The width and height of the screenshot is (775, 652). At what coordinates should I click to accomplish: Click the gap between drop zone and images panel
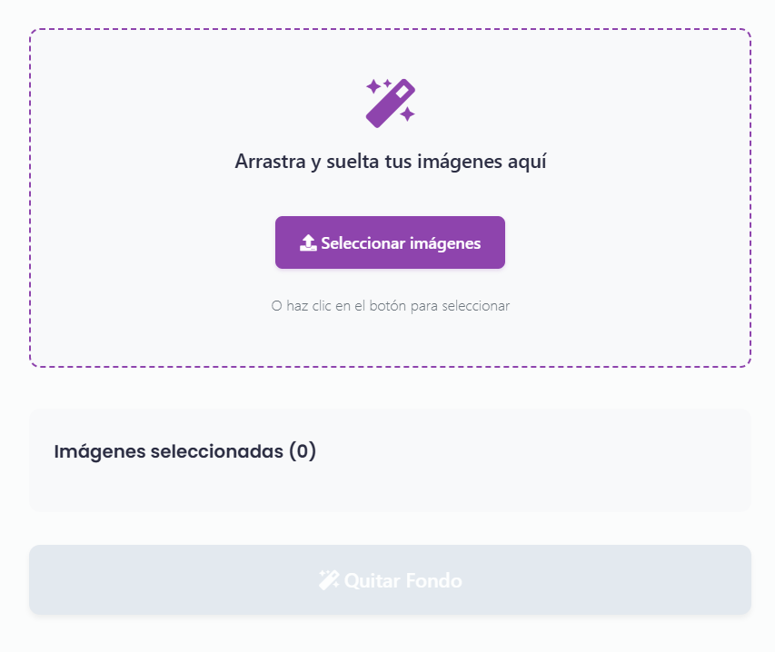(x=390, y=388)
